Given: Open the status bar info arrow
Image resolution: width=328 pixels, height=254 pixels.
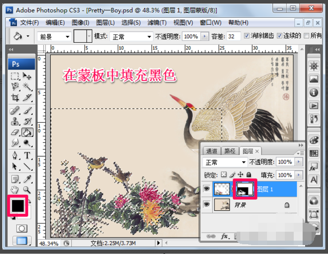Looking at the screenshot, I should tap(158, 243).
